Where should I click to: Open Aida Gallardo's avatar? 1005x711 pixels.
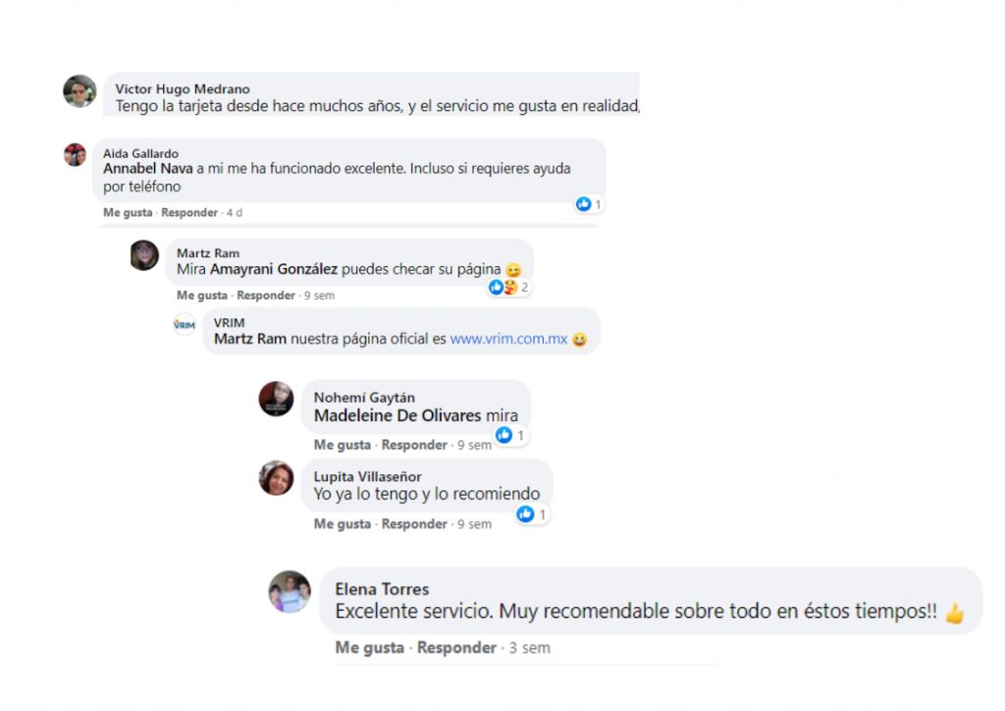pyautogui.click(x=75, y=154)
